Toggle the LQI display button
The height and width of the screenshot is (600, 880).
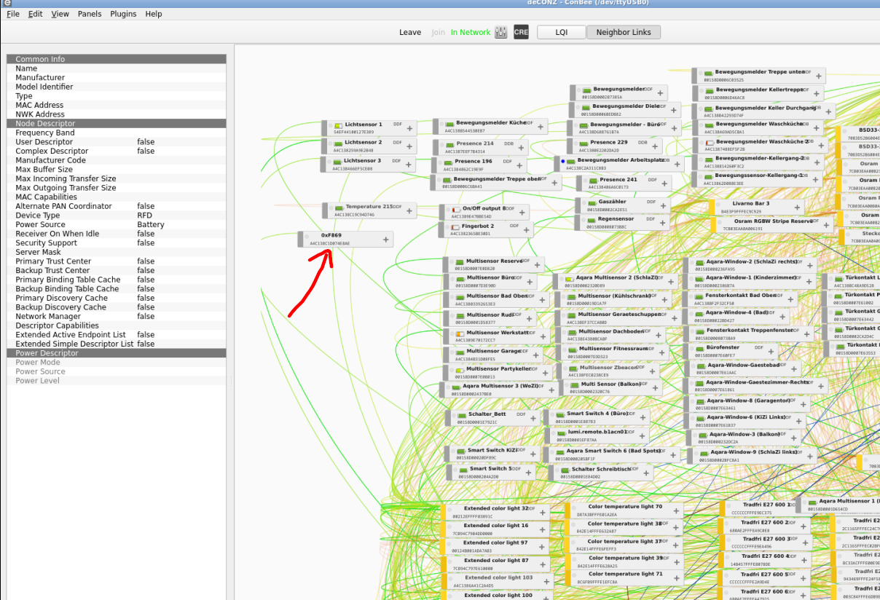pos(561,32)
